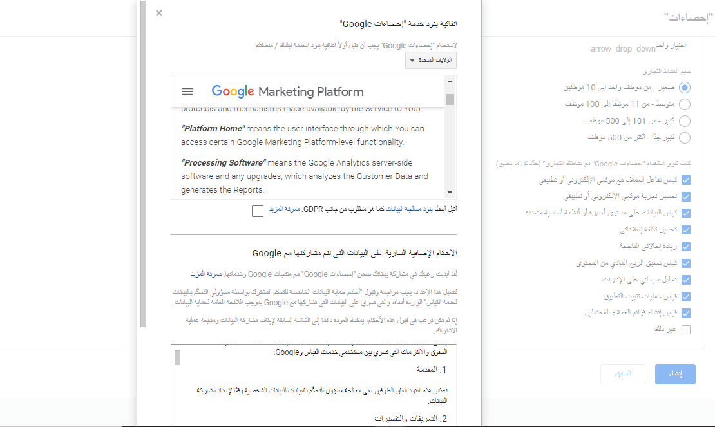Select large size 101 to 500 employees
Screen dimensions: 715x427
pyautogui.click(x=685, y=121)
